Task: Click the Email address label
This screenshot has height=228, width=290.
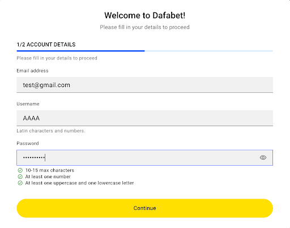Action: [32, 71]
